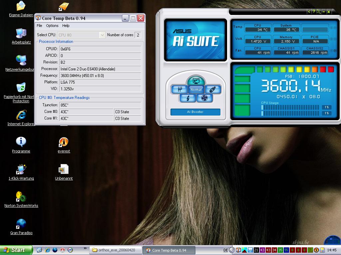Click the first CPU Usage bar showing 1%
The image size is (341, 255).
290,107
